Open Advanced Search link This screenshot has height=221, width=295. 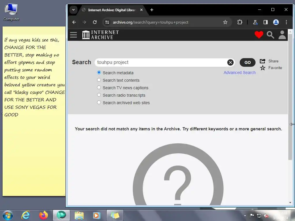(x=239, y=73)
